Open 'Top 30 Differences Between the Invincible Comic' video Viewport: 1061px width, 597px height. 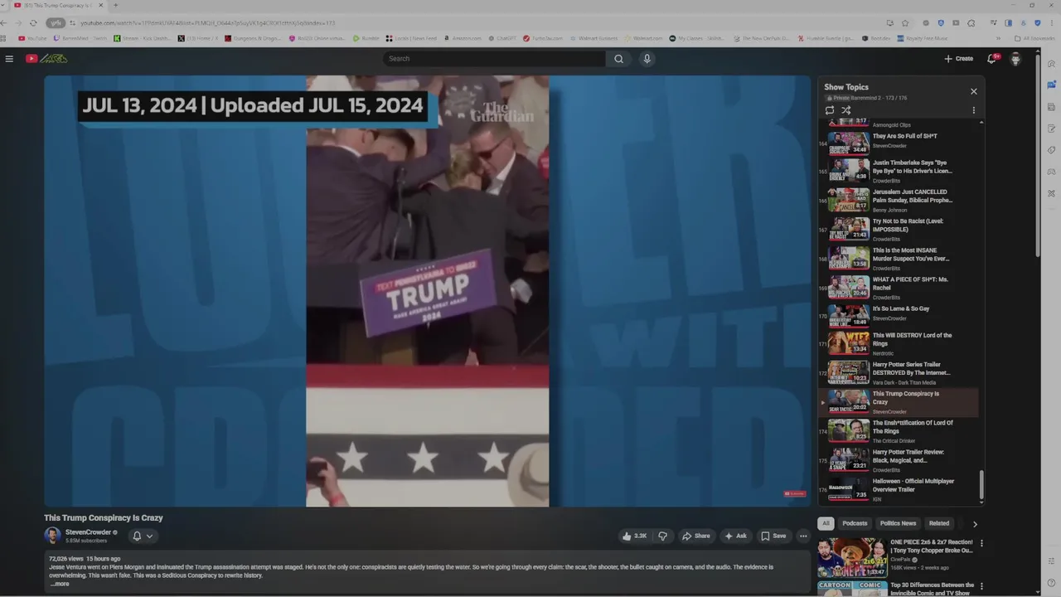pos(897,589)
